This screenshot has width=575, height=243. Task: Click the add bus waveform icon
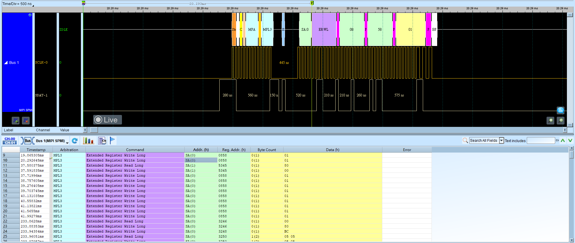point(16,121)
